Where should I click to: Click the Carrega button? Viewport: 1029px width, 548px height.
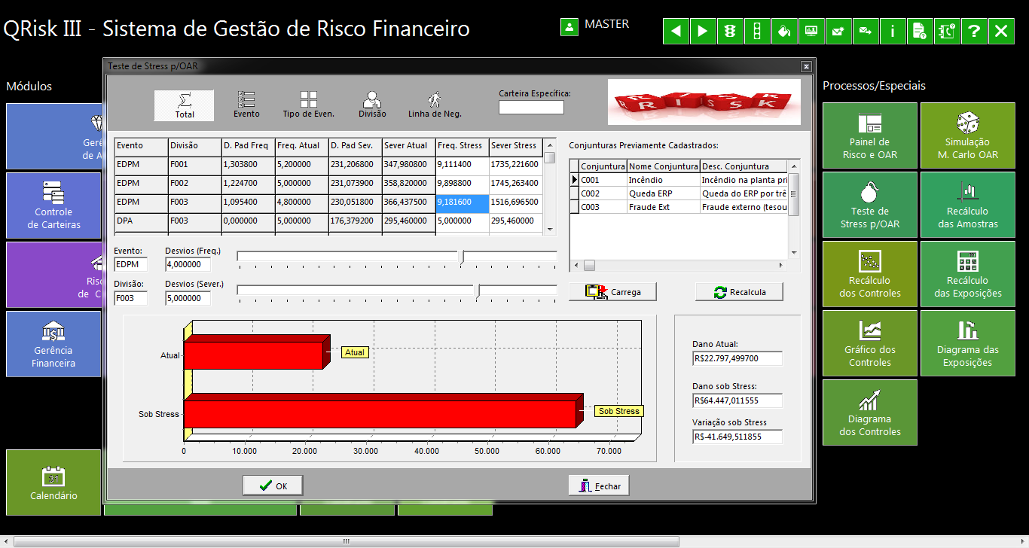[x=612, y=292]
